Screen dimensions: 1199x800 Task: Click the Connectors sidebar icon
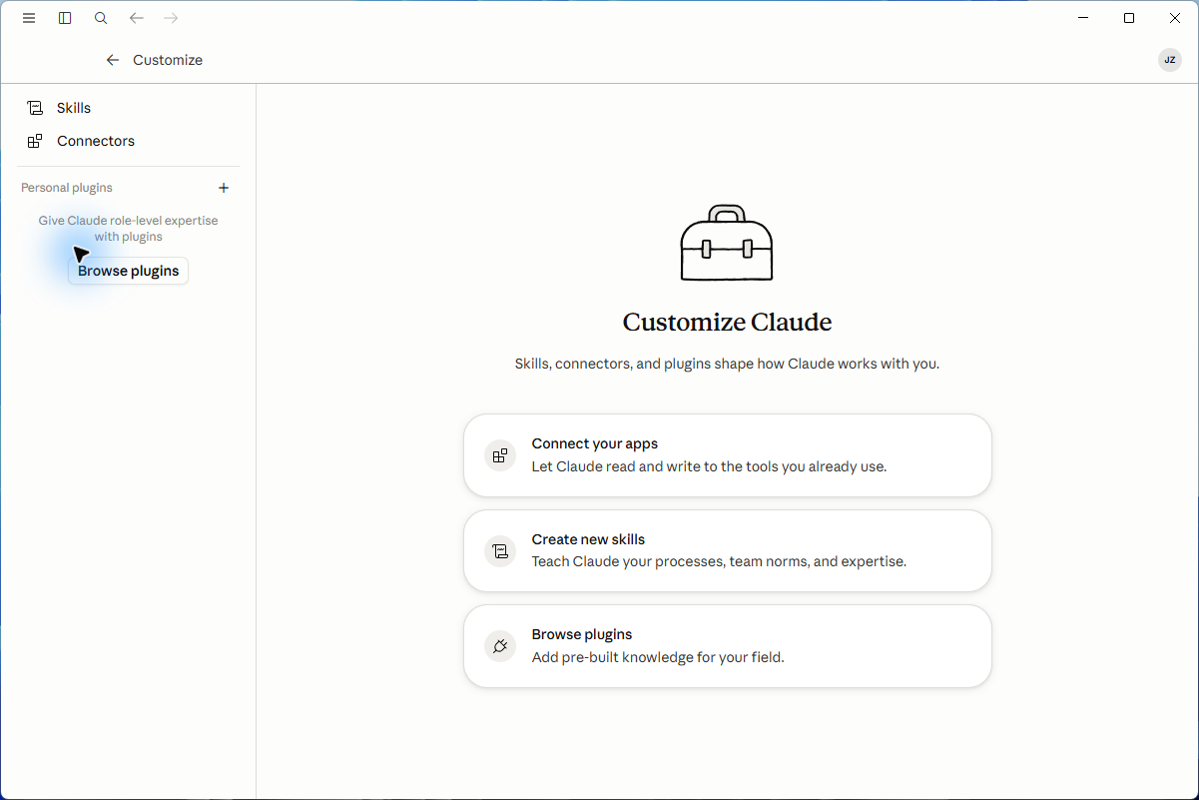click(35, 141)
